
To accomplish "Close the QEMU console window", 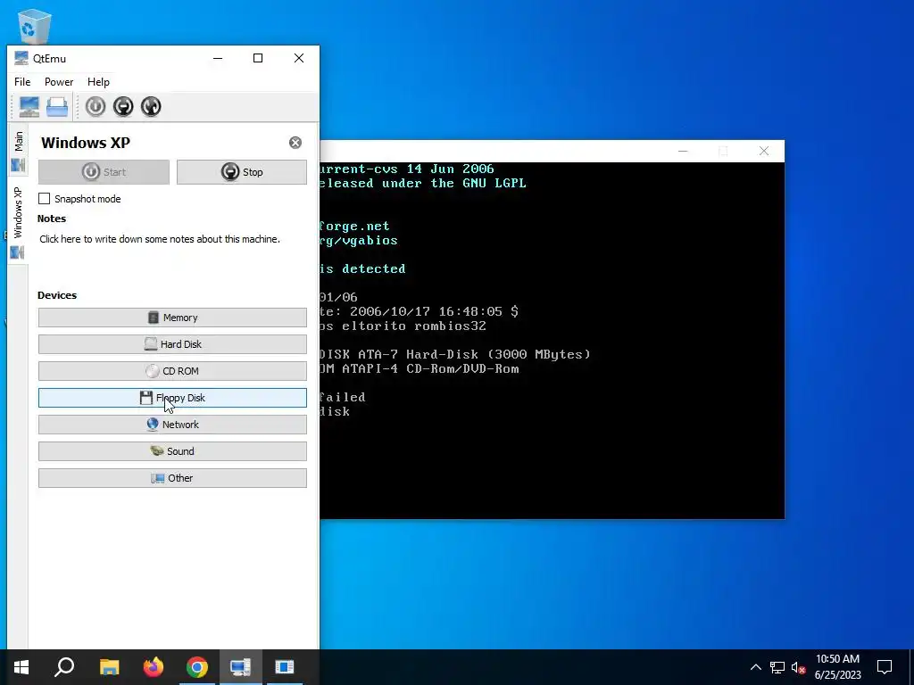I will (x=764, y=152).
